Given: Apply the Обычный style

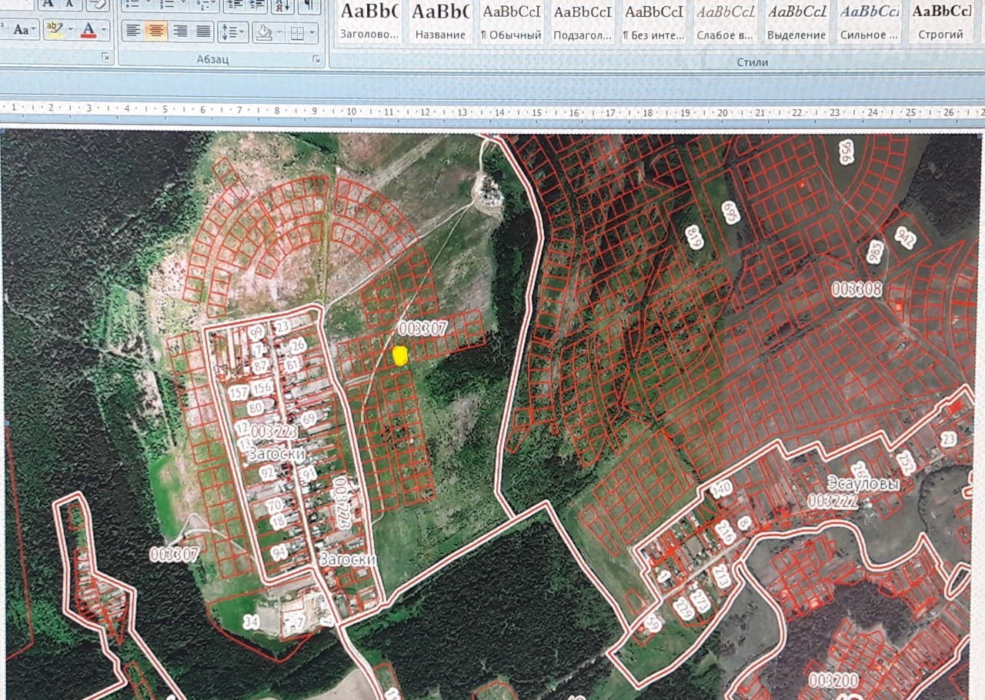Looking at the screenshot, I should click(x=511, y=22).
